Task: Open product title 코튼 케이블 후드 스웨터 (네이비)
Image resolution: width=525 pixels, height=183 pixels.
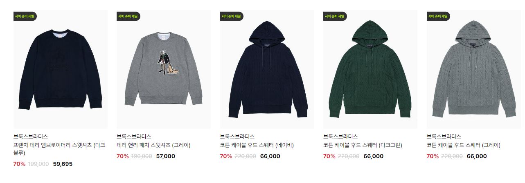Action: [x=257, y=145]
